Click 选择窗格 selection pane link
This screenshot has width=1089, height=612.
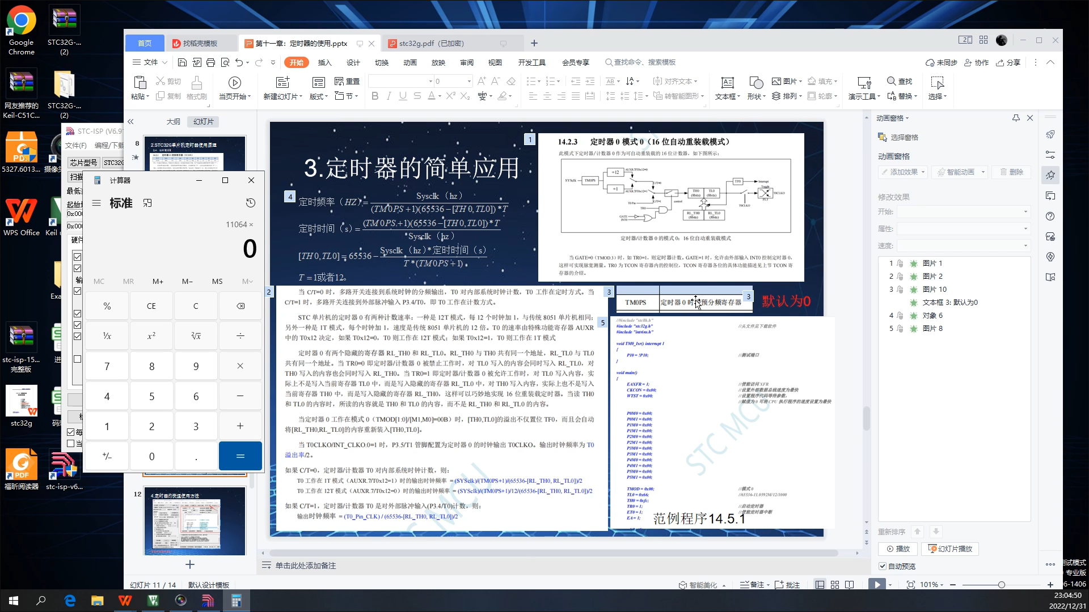(x=898, y=137)
